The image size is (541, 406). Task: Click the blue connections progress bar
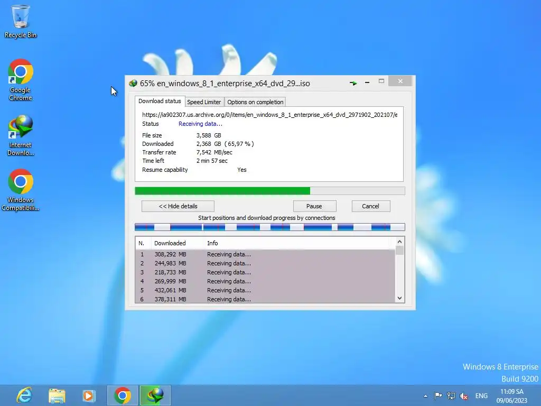(x=270, y=227)
